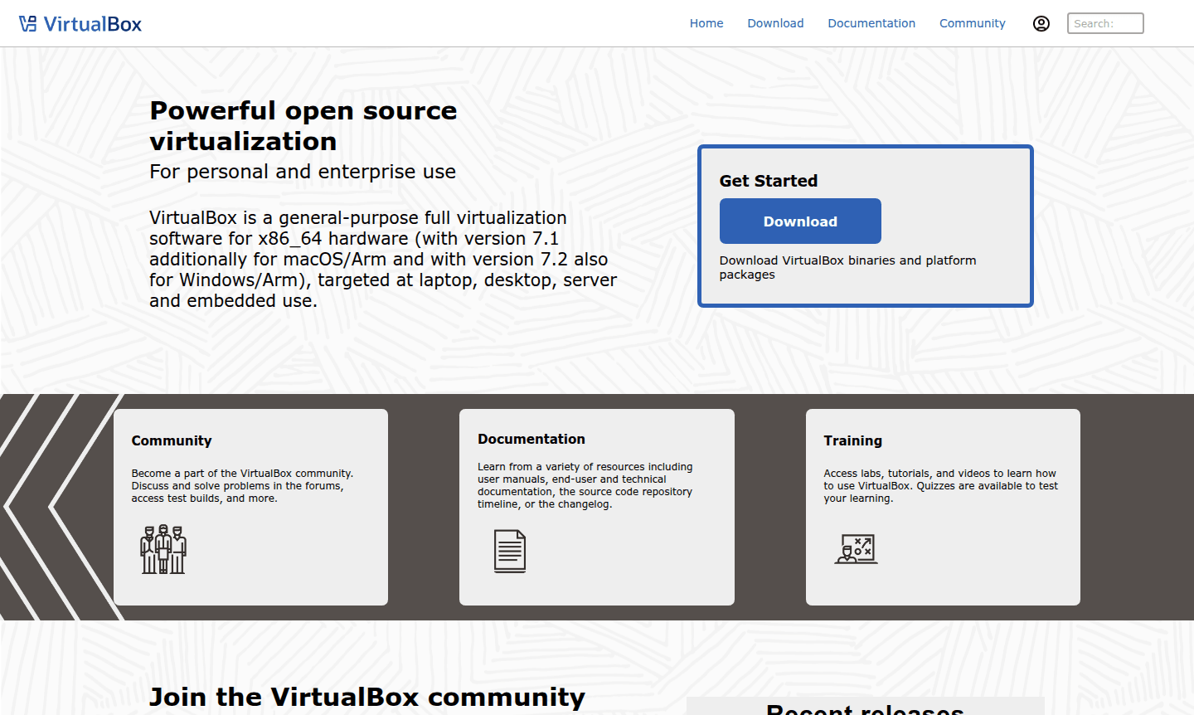Click the Get Started heading
1194x715 pixels.
click(x=769, y=180)
